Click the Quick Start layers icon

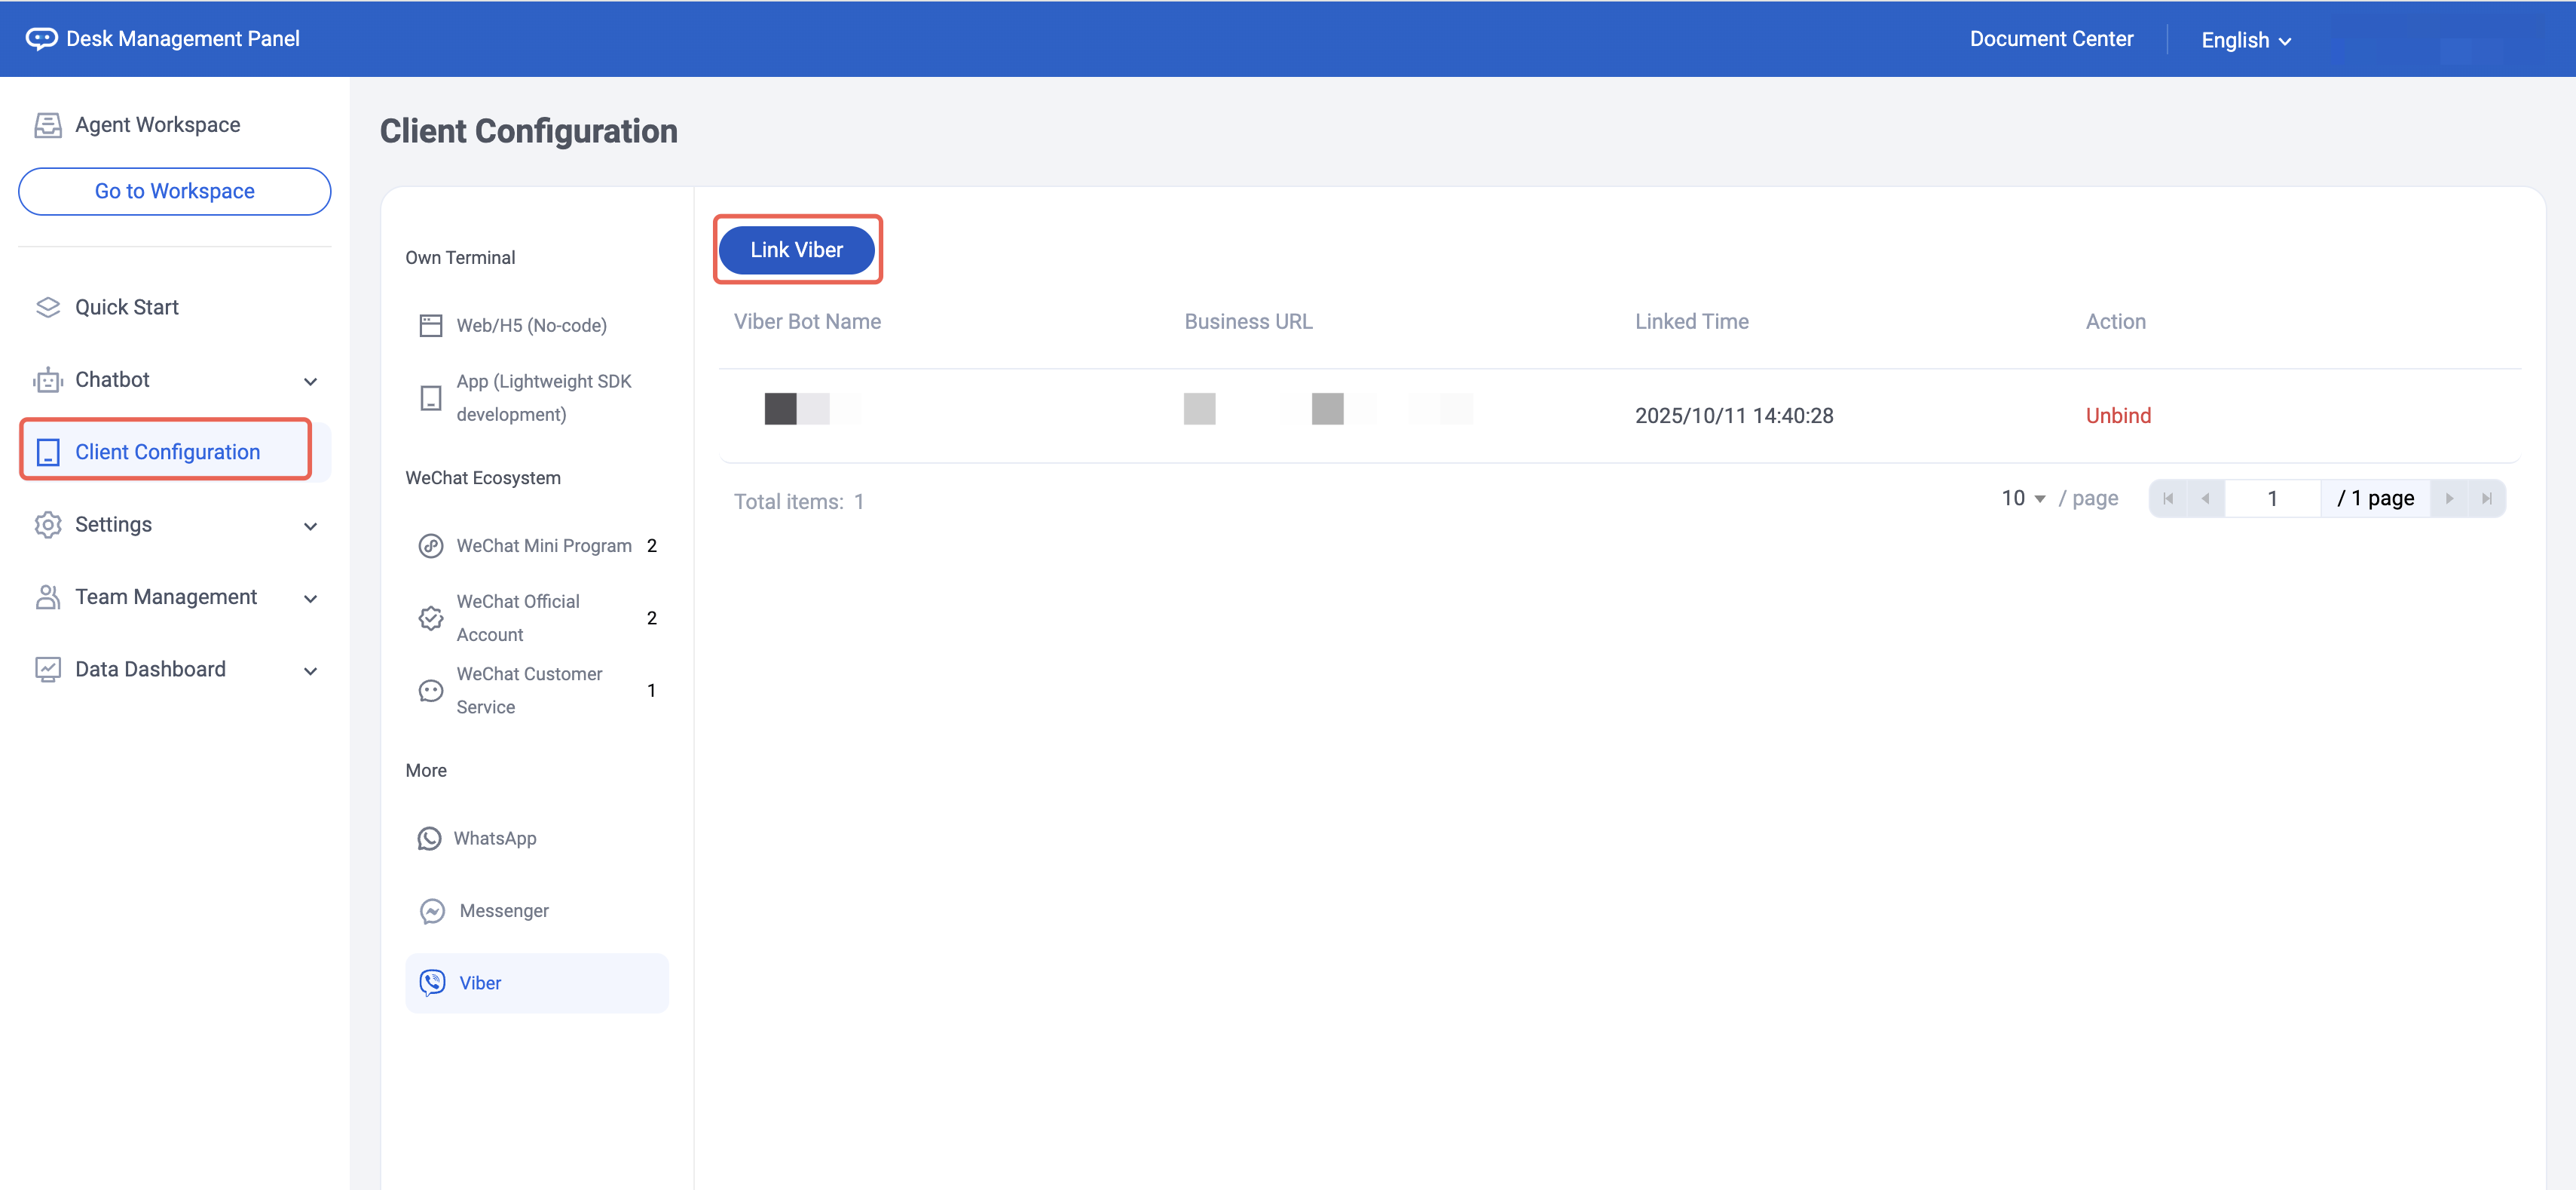(x=48, y=307)
